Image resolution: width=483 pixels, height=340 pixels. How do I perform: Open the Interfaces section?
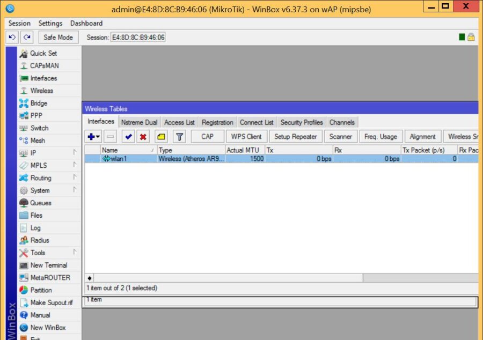[49, 78]
